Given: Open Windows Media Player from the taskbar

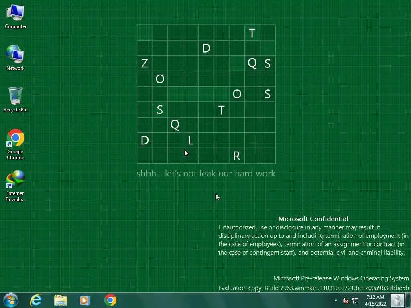Looking at the screenshot, I should (85, 300).
